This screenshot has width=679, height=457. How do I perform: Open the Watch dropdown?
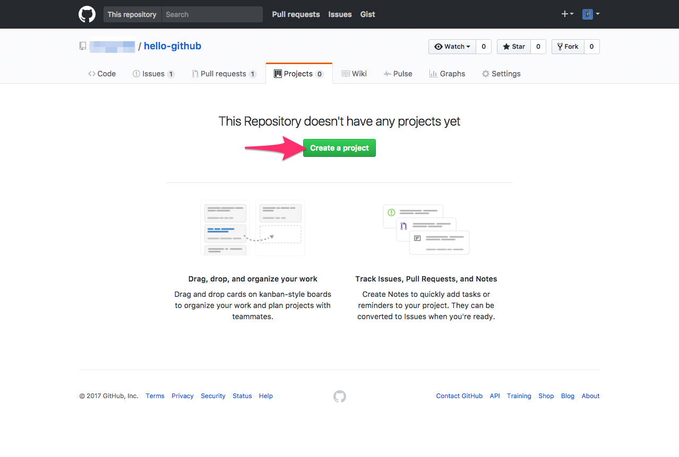point(452,46)
